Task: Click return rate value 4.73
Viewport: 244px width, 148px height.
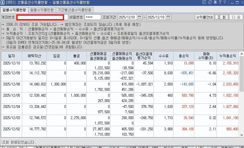Action: tap(213, 95)
